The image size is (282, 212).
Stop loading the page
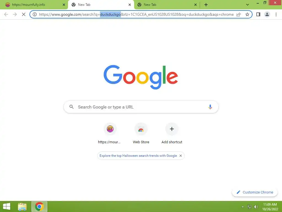[x=24, y=14]
